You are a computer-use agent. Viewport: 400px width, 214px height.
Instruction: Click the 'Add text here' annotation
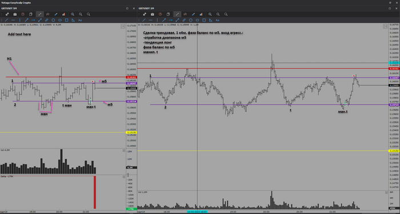(19, 34)
